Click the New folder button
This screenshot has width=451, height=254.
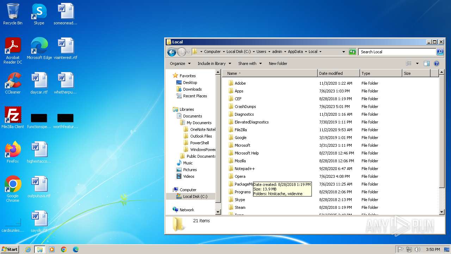[278, 64]
